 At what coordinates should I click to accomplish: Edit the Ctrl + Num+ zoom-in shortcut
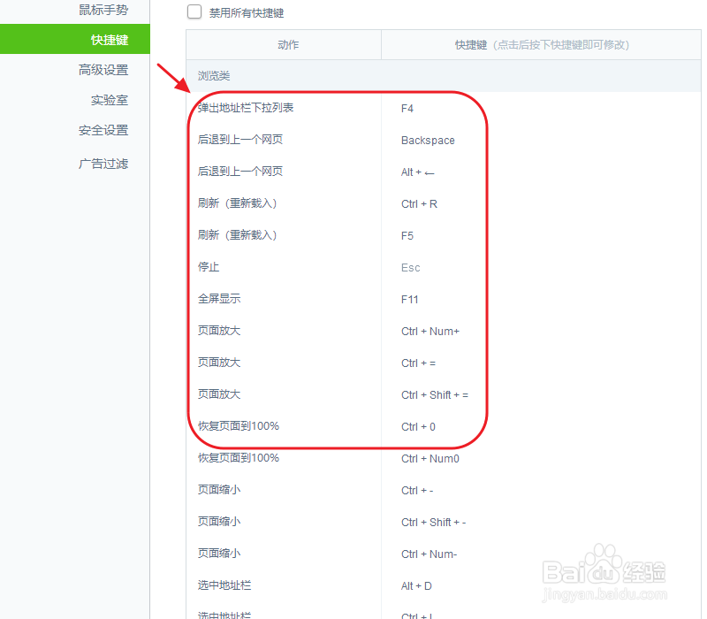430,331
